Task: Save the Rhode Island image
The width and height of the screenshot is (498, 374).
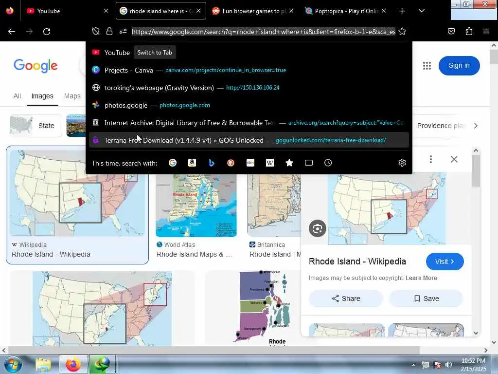Action: [x=426, y=299]
